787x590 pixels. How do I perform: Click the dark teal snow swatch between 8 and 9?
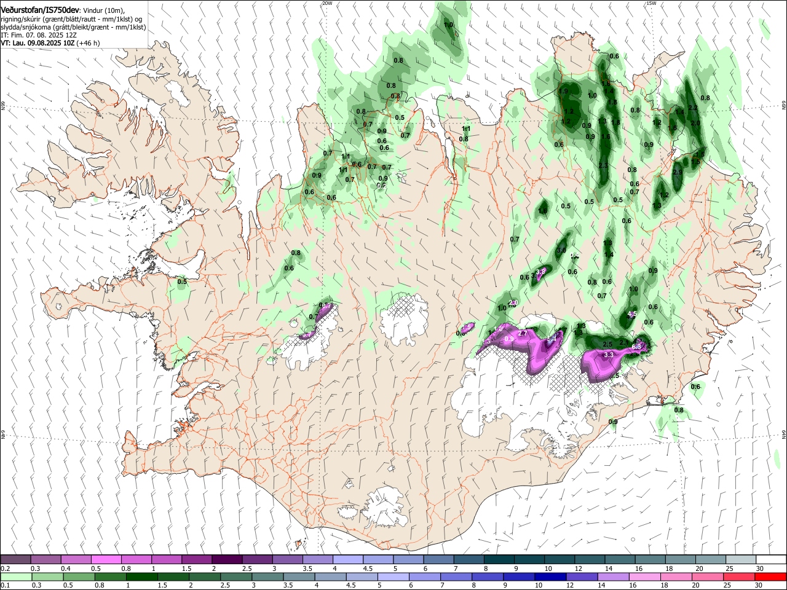(499, 559)
